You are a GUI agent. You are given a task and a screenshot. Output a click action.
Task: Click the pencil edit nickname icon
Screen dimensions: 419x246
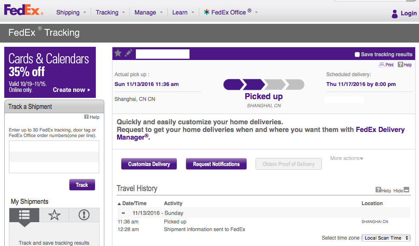(x=128, y=53)
